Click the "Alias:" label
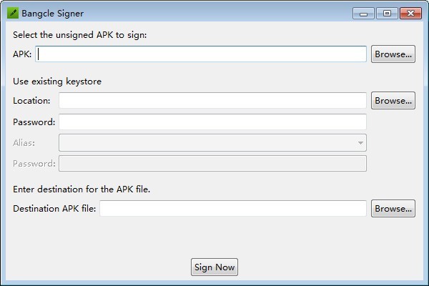This screenshot has height=286, width=429. point(24,143)
